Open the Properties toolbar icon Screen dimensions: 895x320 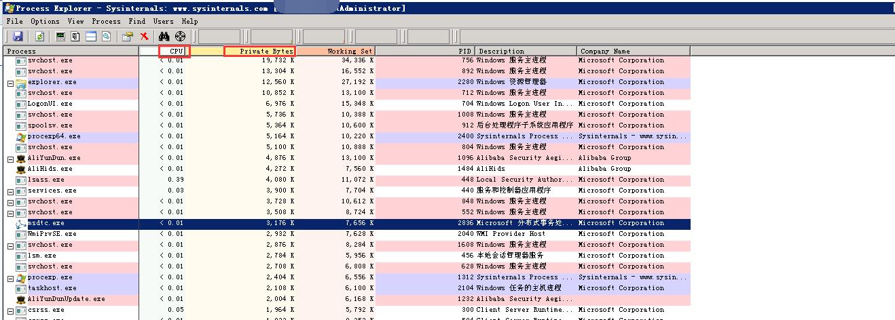pyautogui.click(x=127, y=36)
